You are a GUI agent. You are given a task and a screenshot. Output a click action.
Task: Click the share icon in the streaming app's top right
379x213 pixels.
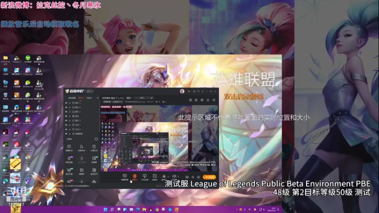click(x=214, y=100)
